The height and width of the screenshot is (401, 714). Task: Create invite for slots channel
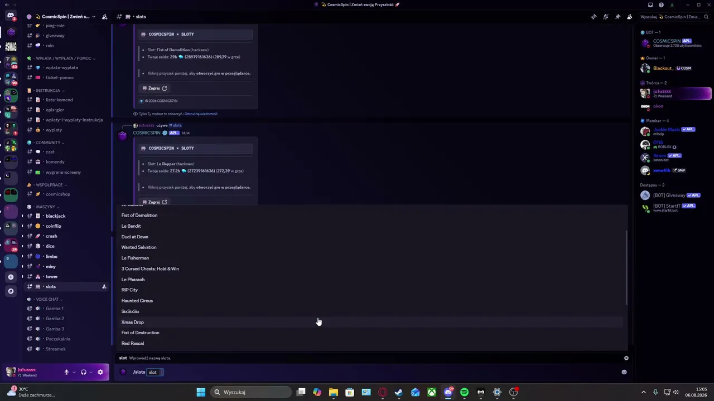104,287
